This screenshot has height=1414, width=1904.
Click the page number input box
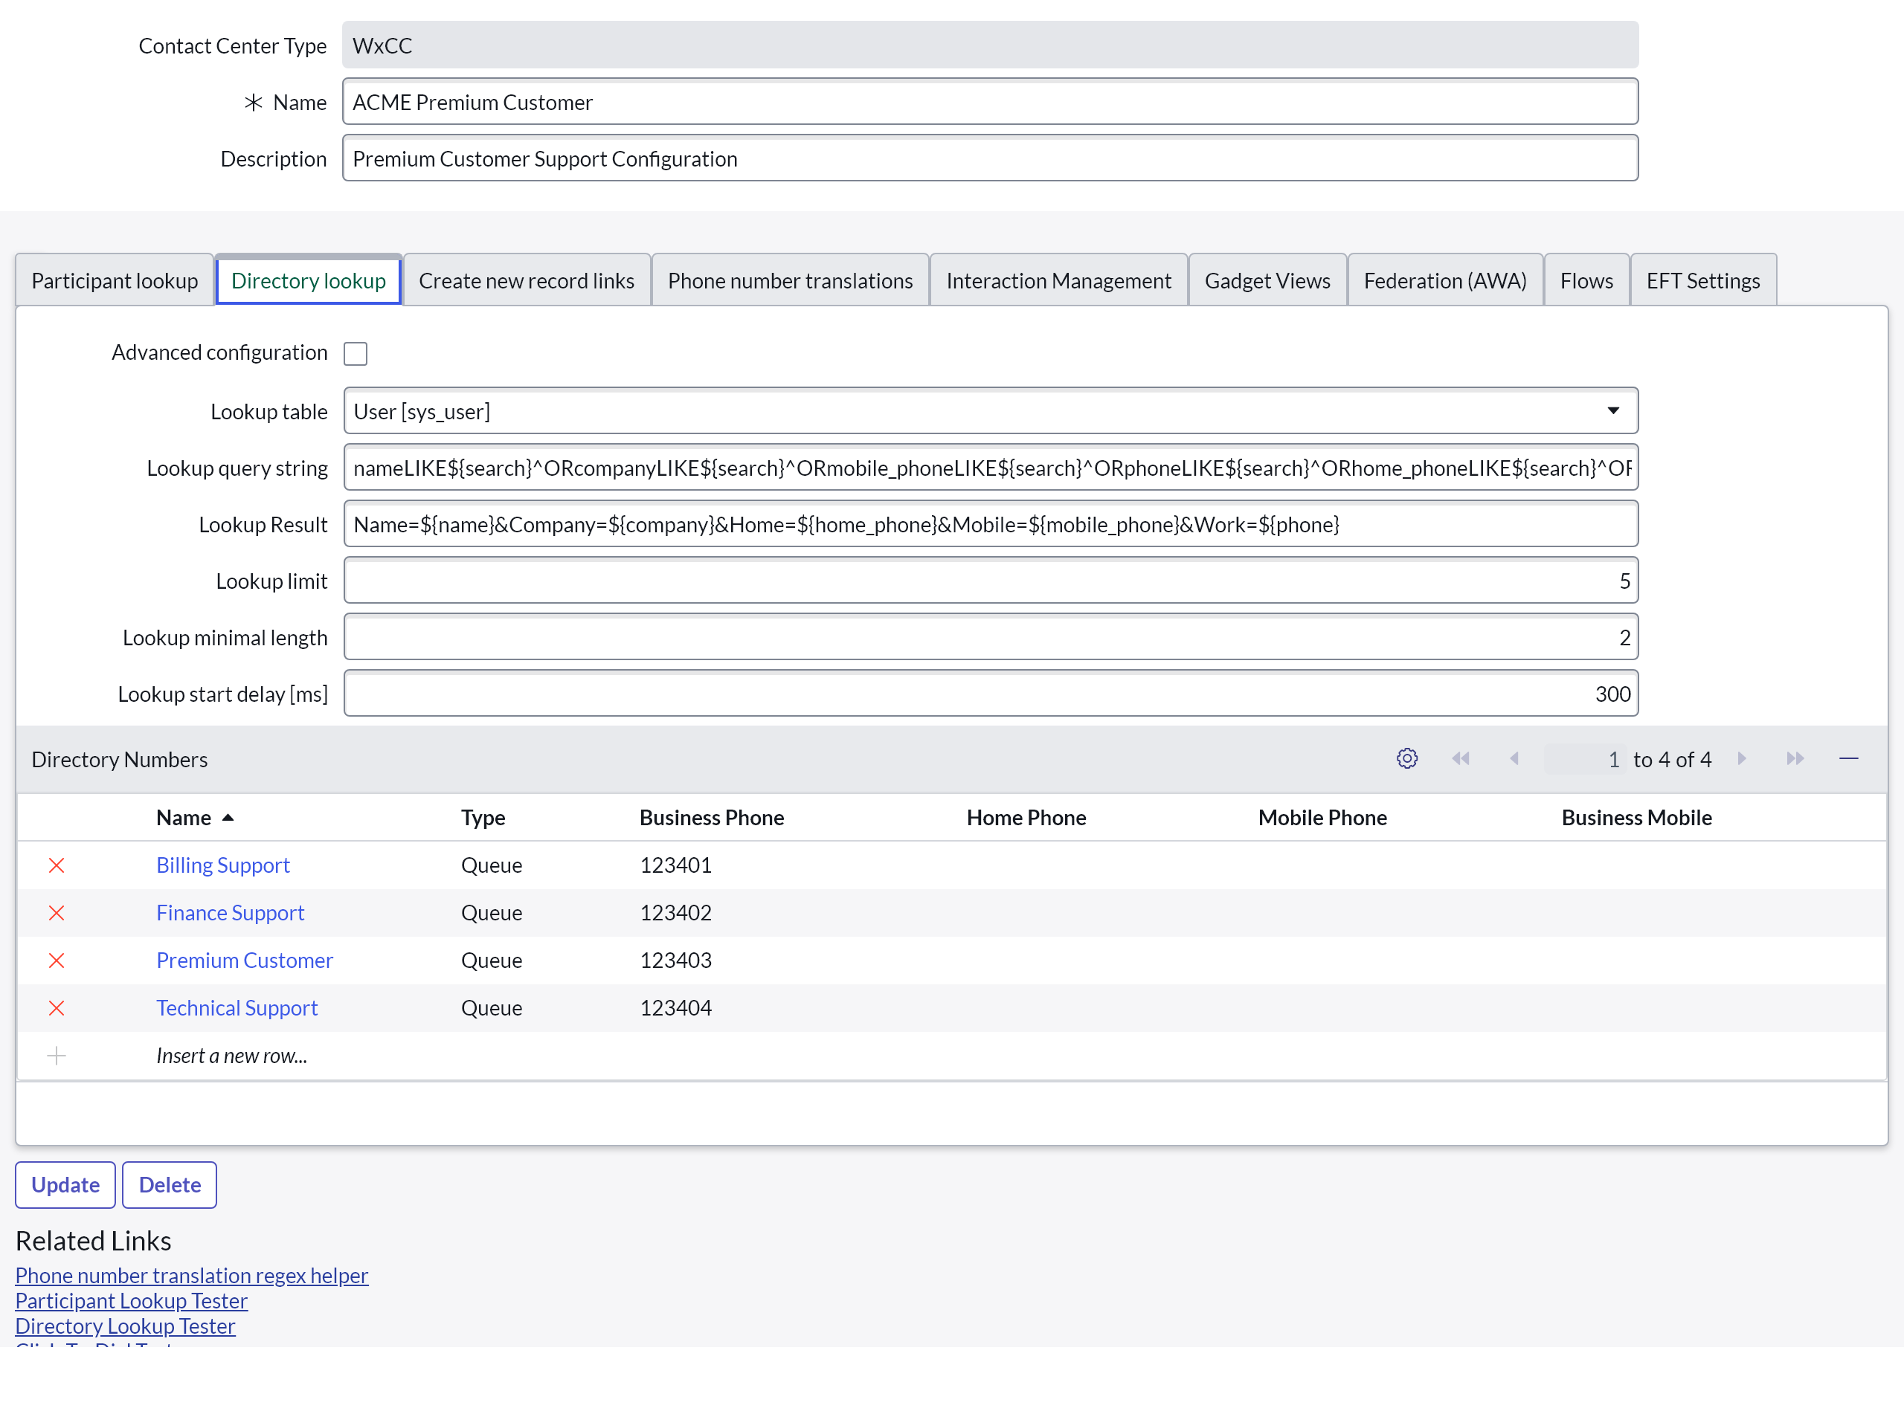1585,759
